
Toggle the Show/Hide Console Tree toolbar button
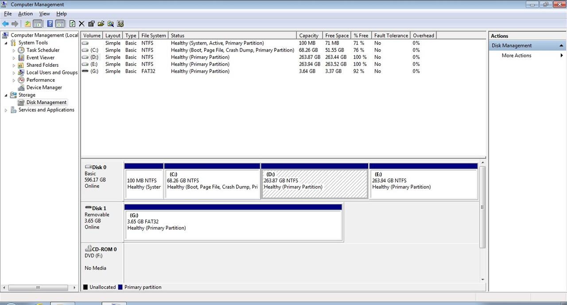tap(38, 24)
